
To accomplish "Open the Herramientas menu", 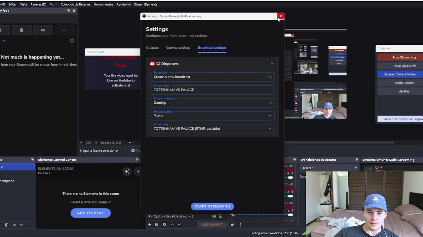I will tap(103, 4).
